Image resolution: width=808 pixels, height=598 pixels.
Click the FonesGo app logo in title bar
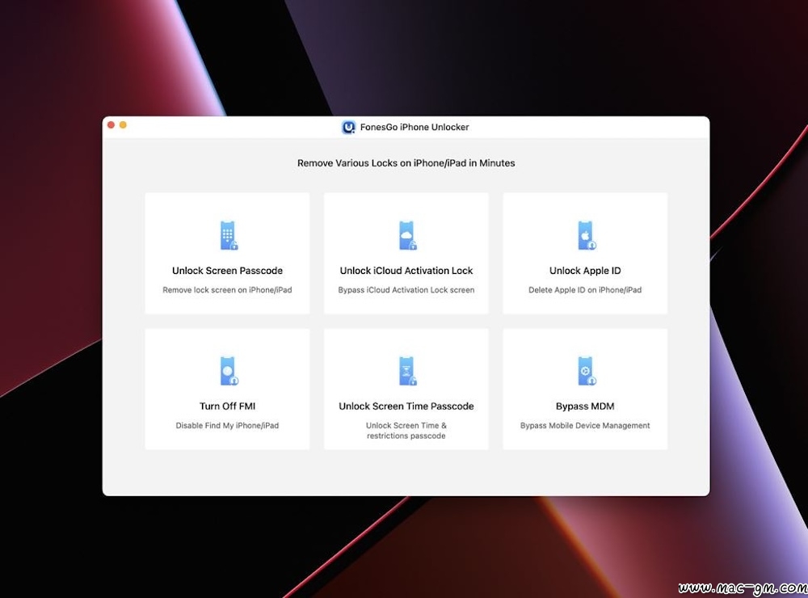coord(349,128)
